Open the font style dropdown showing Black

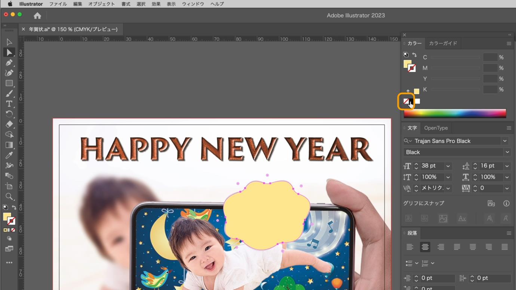[x=507, y=152]
